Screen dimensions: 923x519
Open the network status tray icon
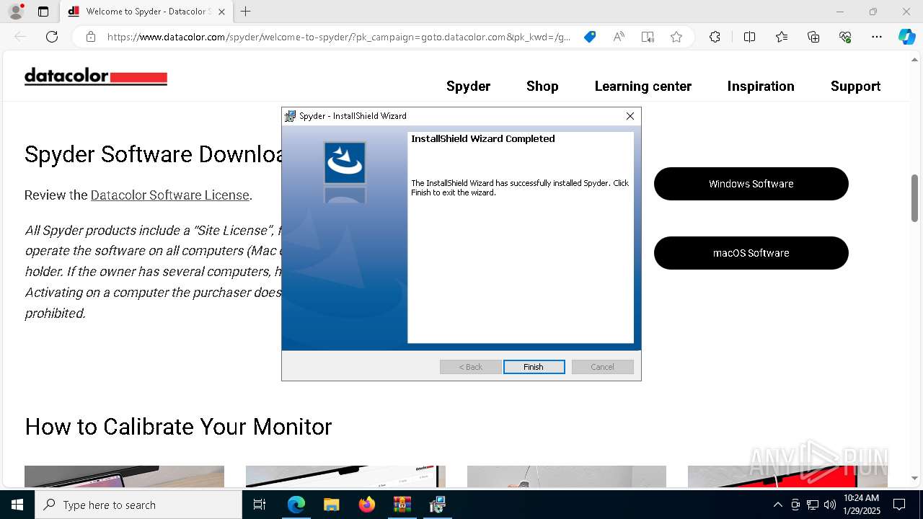click(813, 505)
